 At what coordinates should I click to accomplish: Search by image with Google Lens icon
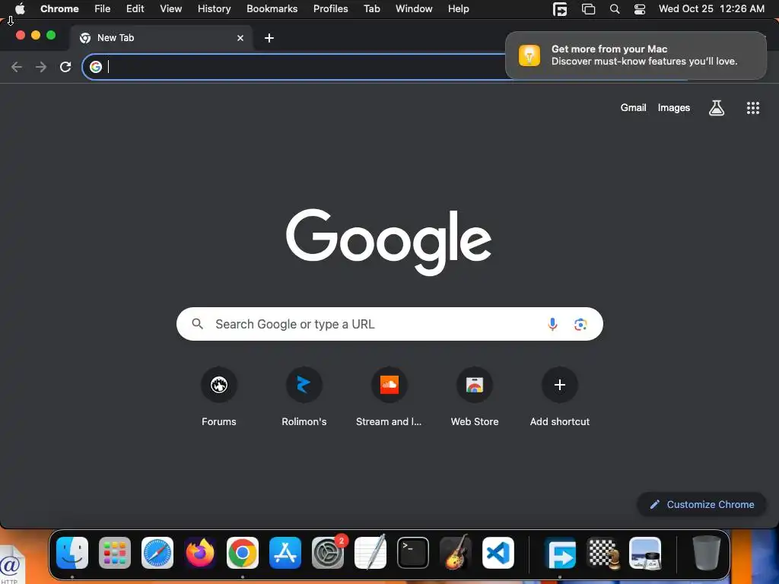tap(580, 324)
